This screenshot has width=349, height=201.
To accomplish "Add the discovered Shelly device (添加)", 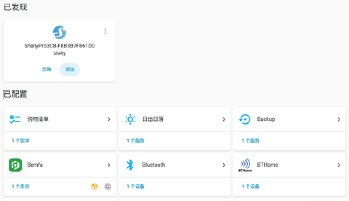I will pyautogui.click(x=70, y=70).
